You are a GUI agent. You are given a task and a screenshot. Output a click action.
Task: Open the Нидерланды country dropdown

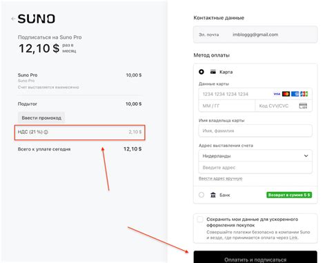click(255, 156)
